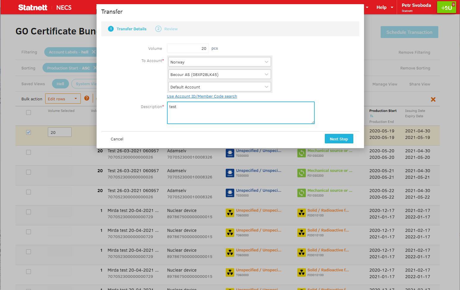Click the Description text area
460x290 pixels.
click(x=241, y=113)
